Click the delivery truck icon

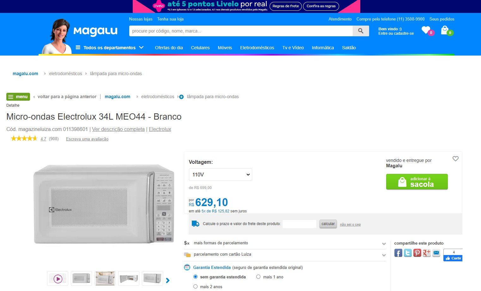(x=196, y=224)
